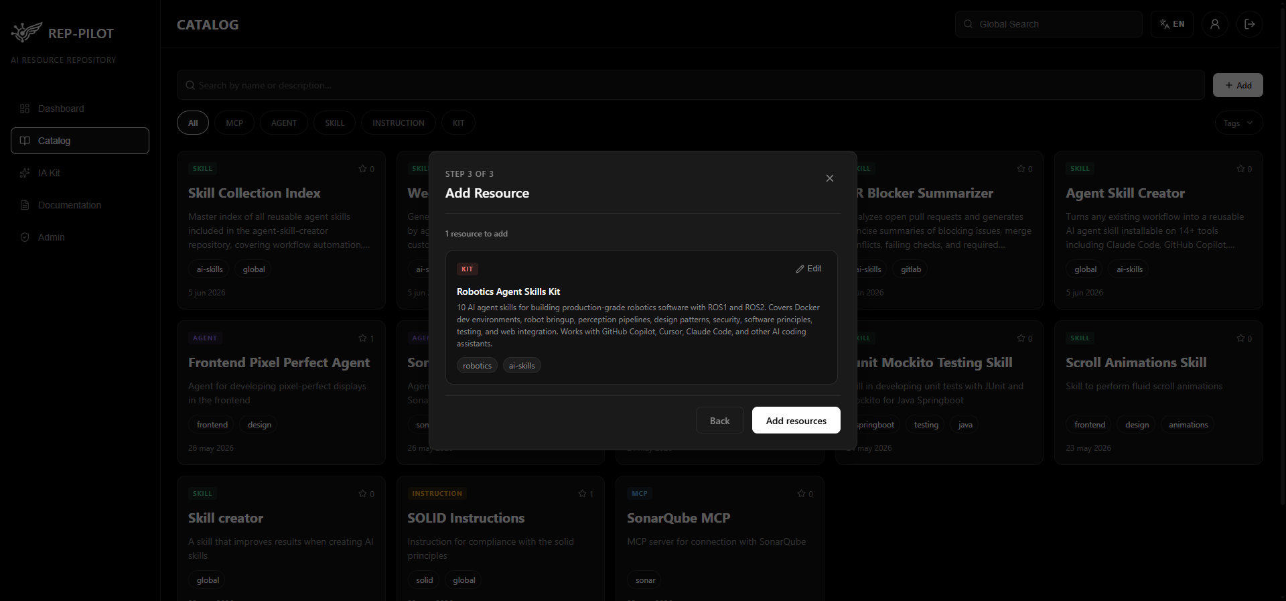The image size is (1286, 601).
Task: Click the solid tag on SOLID Instructions
Action: pyautogui.click(x=425, y=580)
